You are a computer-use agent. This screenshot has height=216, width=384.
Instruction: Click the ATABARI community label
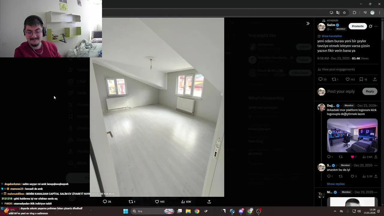coord(332,20)
